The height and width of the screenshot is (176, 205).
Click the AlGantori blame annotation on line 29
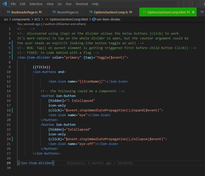tap(75, 163)
